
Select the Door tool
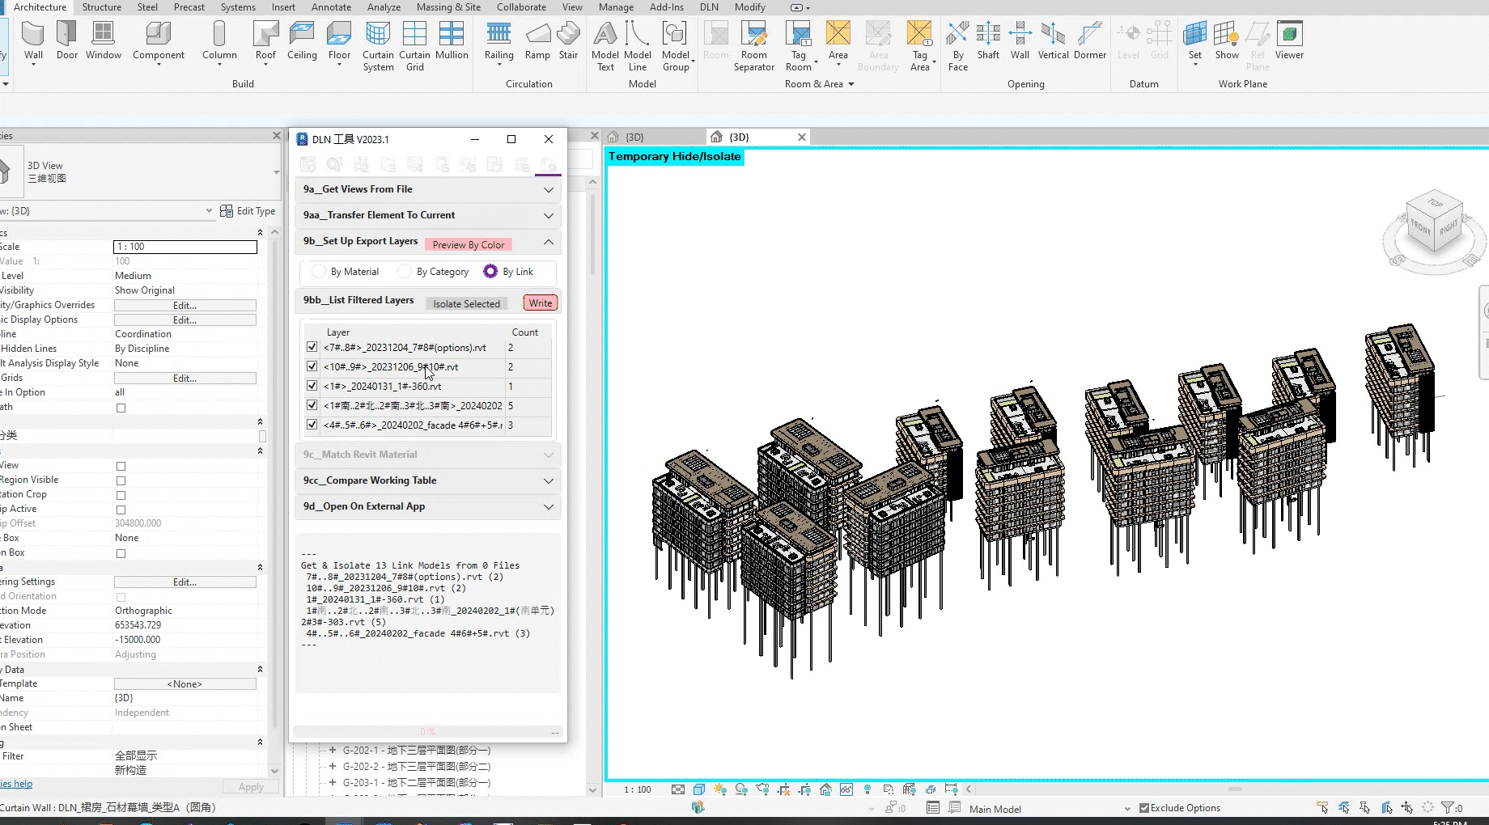coord(67,41)
